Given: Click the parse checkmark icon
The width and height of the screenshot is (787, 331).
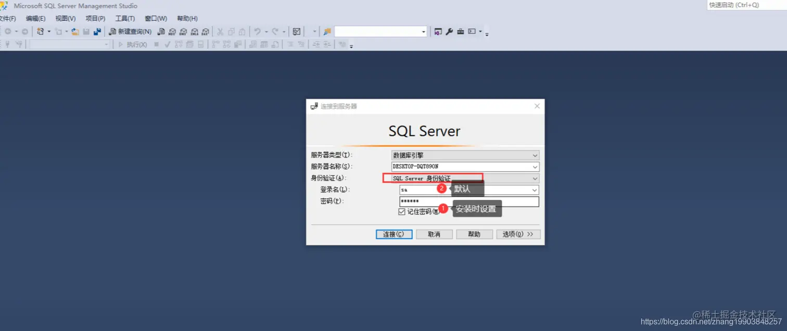Looking at the screenshot, I should (x=168, y=44).
